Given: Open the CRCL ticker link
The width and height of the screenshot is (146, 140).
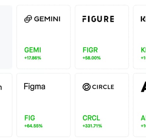Looking at the screenshot, I should tap(91, 118).
